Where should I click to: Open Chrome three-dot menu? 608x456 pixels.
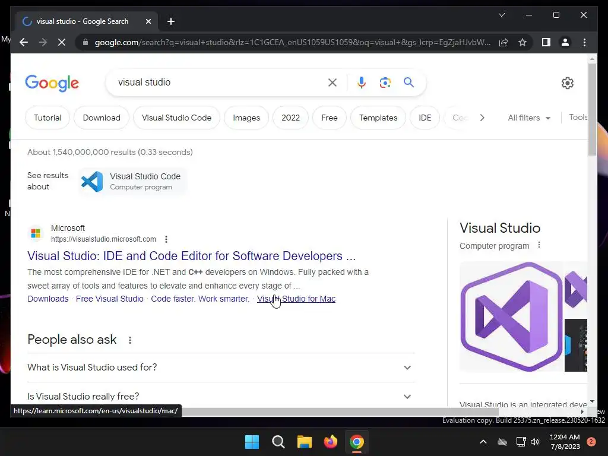[x=584, y=42]
